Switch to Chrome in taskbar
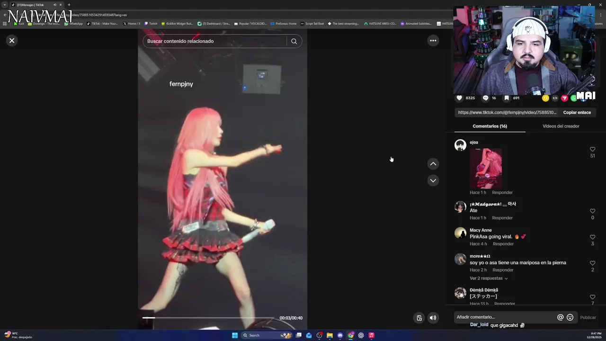This screenshot has width=606, height=341. [350, 335]
